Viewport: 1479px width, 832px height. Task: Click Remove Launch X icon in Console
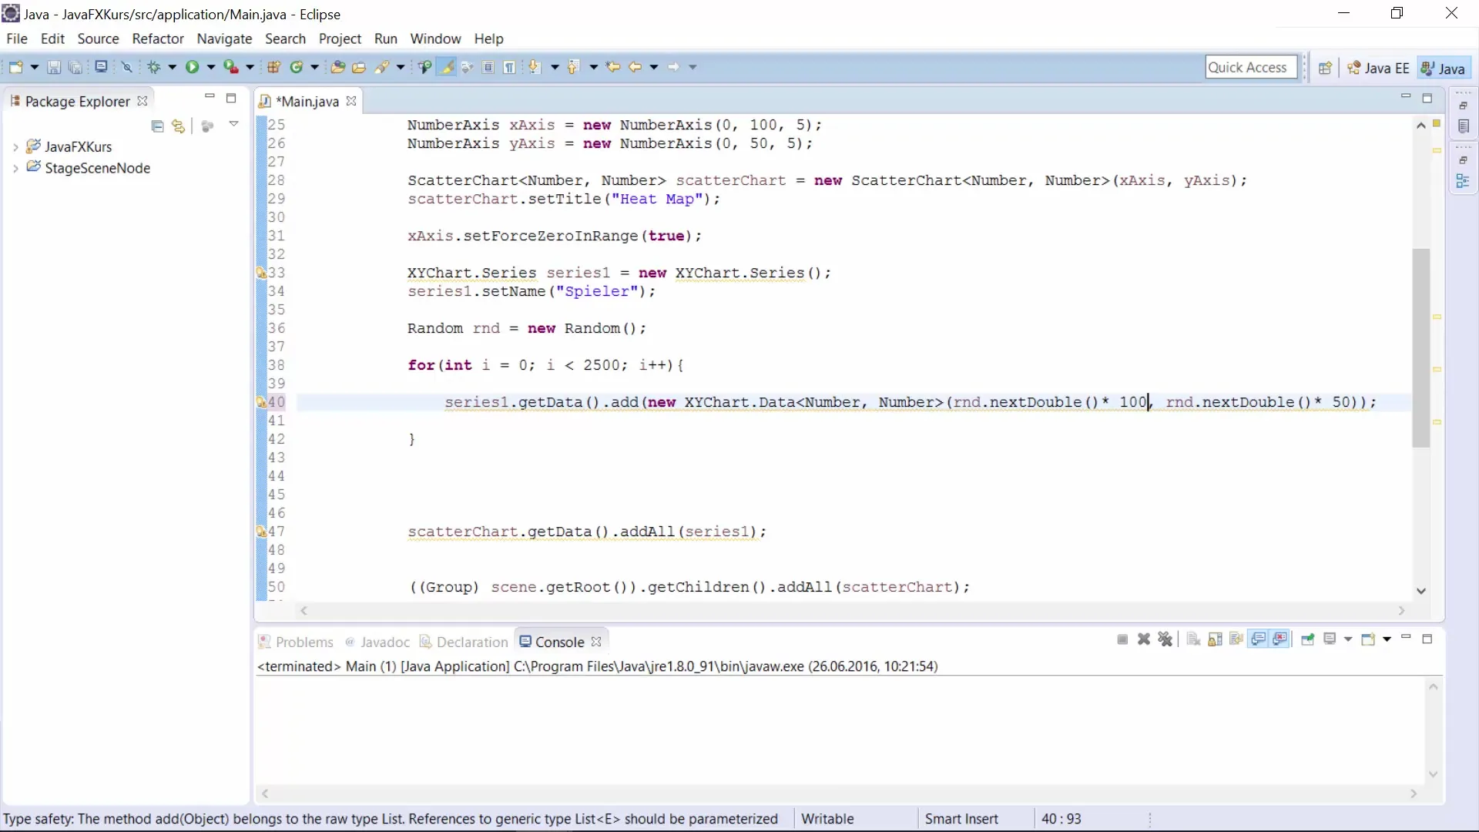point(1144,639)
